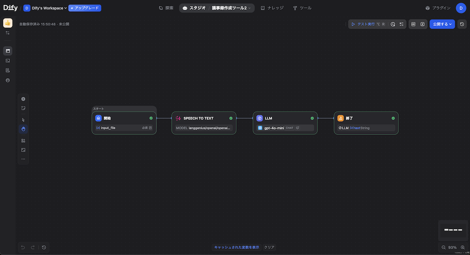Image resolution: width=470 pixels, height=255 pixels.
Task: Add a note with the sticky note icon
Action: pyautogui.click(x=23, y=108)
